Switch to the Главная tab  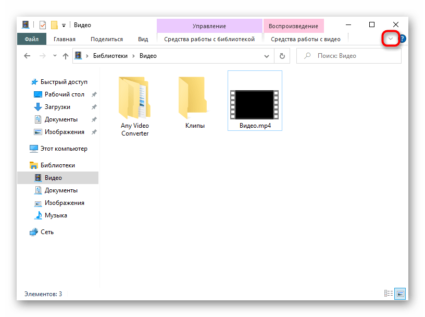tap(65, 39)
